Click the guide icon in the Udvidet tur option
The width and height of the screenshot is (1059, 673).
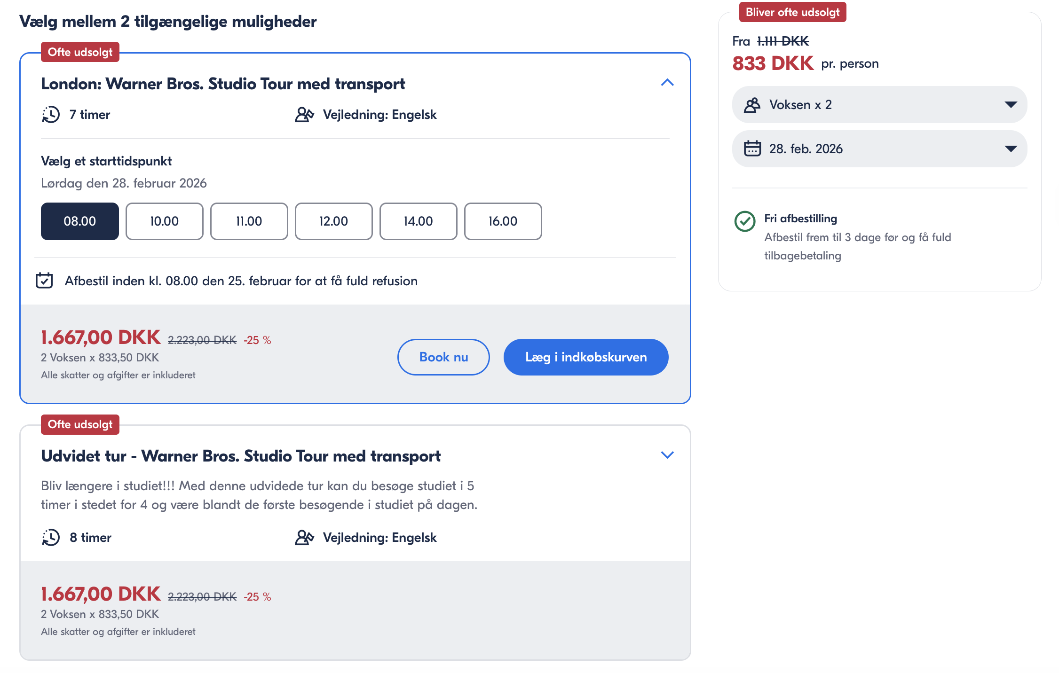tap(304, 537)
